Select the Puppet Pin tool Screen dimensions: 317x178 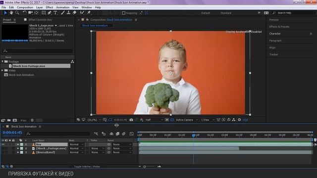point(89,13)
